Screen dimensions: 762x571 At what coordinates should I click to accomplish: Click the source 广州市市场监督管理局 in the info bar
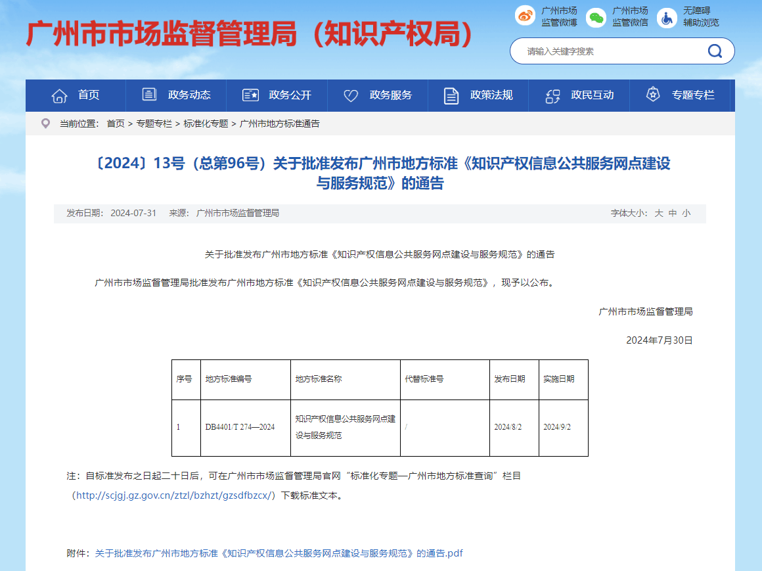pyautogui.click(x=238, y=213)
